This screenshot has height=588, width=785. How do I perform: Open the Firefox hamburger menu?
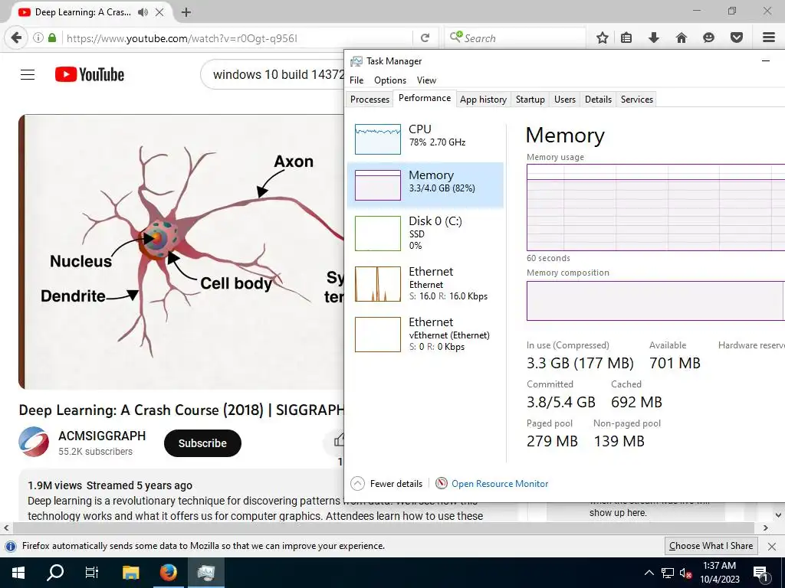[769, 38]
